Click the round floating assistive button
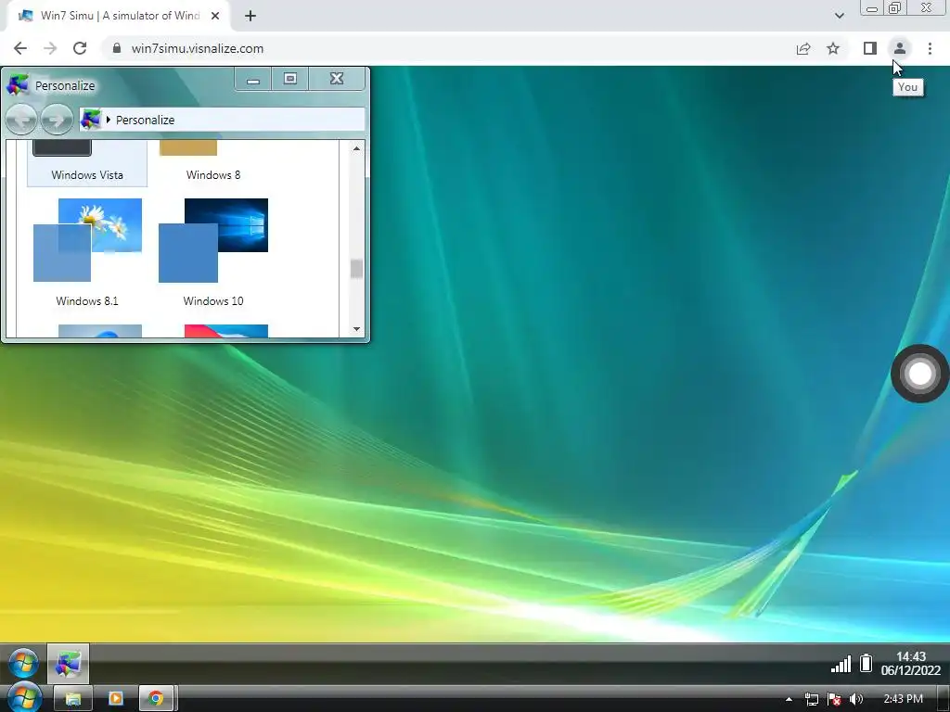The height and width of the screenshot is (712, 950). [919, 374]
